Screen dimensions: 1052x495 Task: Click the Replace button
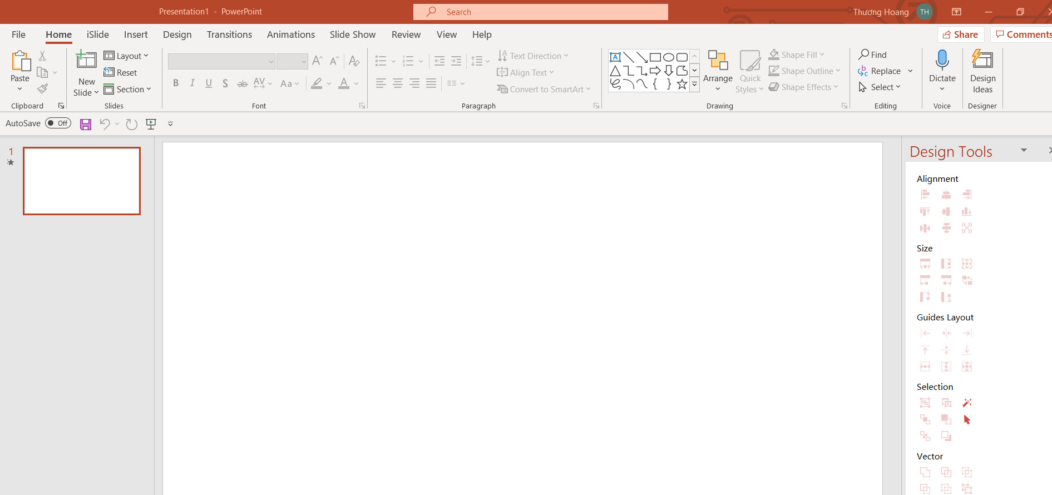click(879, 71)
